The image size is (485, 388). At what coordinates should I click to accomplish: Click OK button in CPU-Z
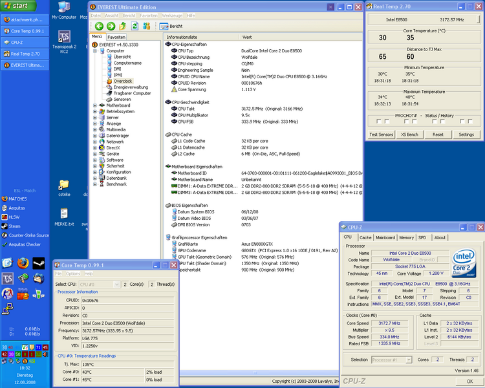(469, 381)
